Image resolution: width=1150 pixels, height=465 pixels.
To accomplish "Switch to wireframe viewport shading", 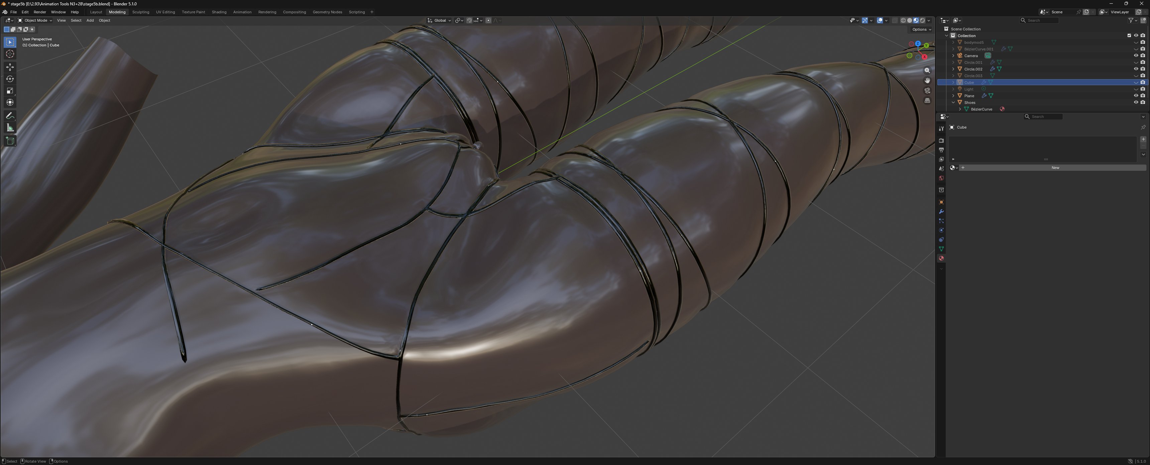I will [903, 20].
